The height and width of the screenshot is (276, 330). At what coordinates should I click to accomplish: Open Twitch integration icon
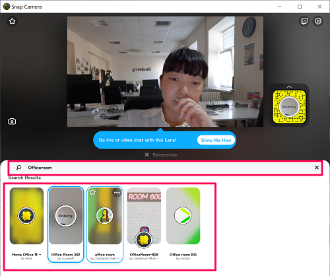pyautogui.click(x=304, y=21)
